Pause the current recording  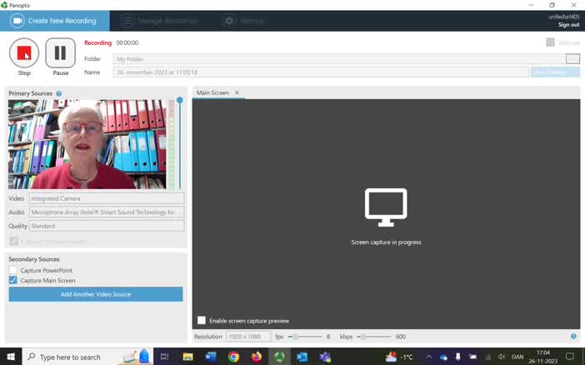click(60, 53)
